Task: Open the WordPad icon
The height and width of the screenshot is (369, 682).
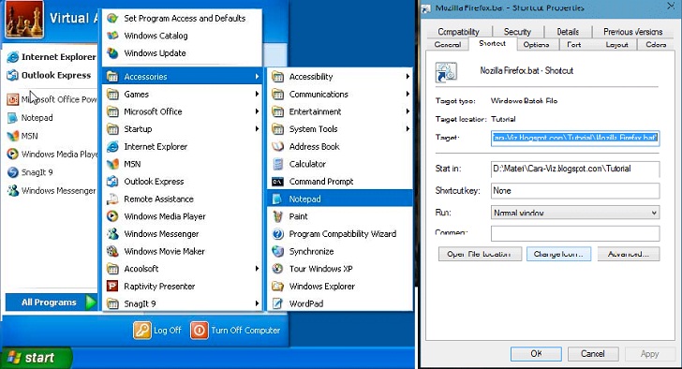Action: [277, 303]
